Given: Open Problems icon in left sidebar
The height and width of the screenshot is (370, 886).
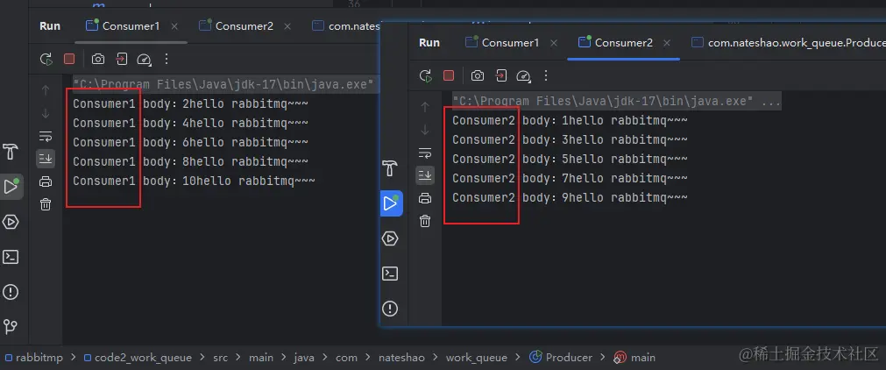Looking at the screenshot, I should (11, 292).
